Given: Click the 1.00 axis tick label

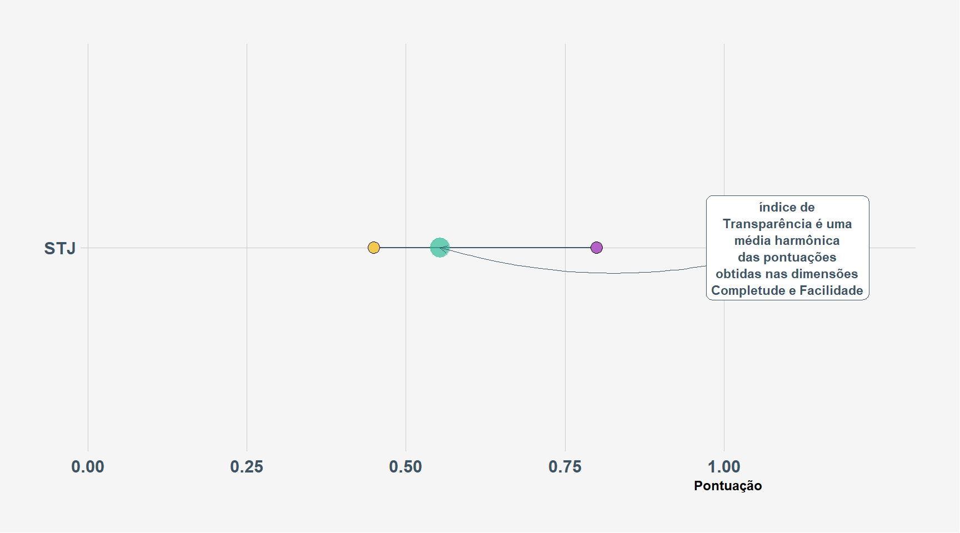Looking at the screenshot, I should pyautogui.click(x=724, y=467).
